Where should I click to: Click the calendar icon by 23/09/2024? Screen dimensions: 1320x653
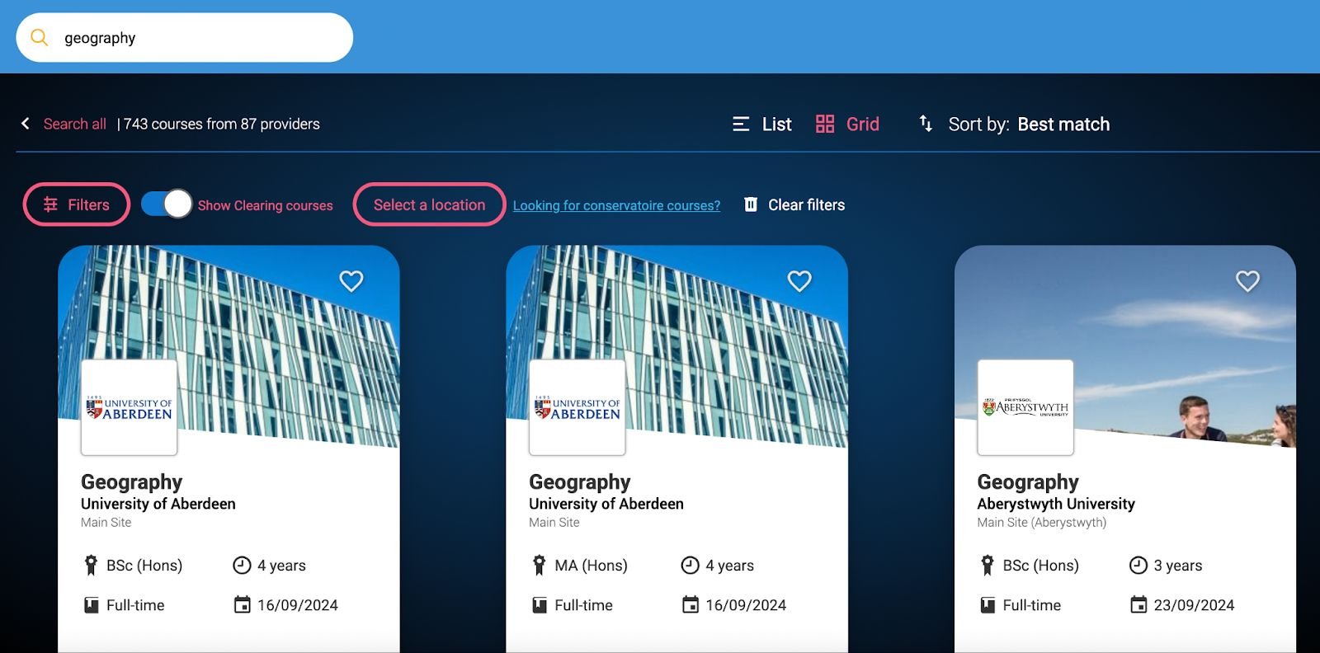(1138, 604)
